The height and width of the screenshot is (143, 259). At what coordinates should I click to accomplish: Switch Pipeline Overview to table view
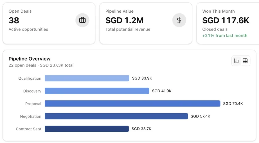point(245,61)
